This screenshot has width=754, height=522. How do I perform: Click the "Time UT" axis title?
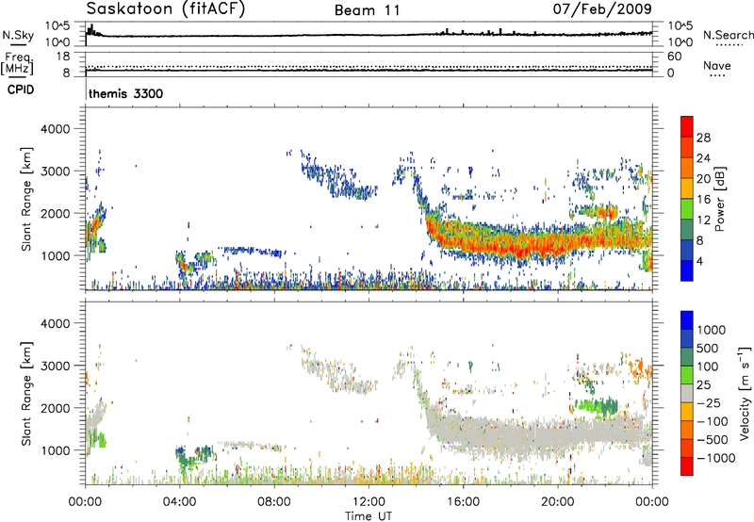pyautogui.click(x=369, y=516)
